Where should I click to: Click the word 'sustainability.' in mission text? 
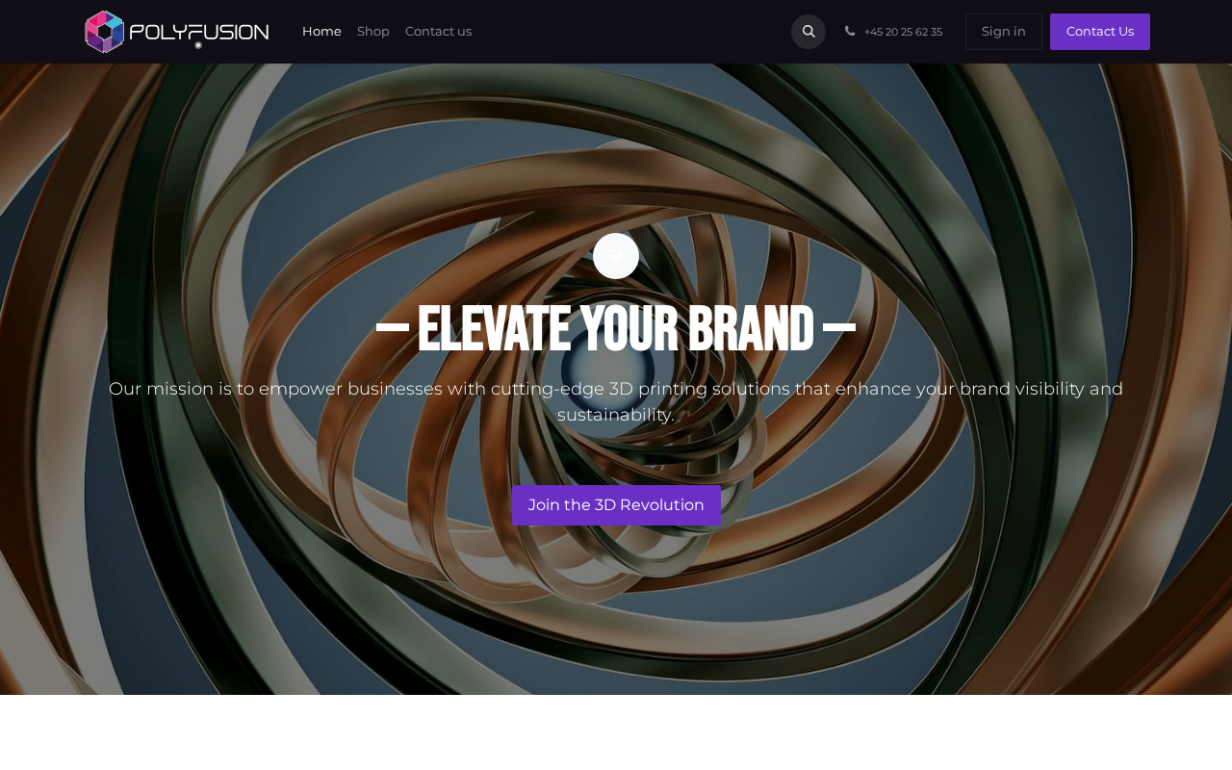pyautogui.click(x=616, y=415)
